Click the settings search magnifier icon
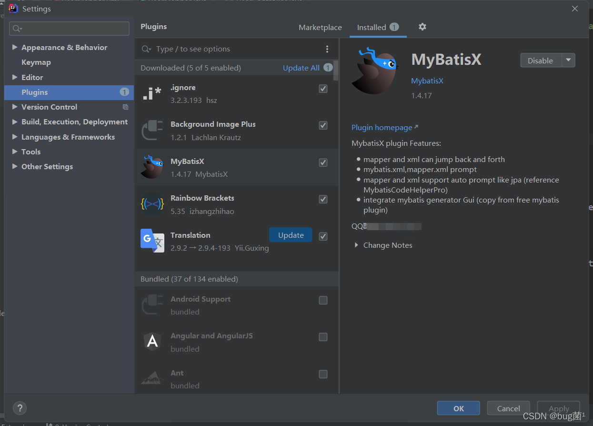 (x=17, y=29)
